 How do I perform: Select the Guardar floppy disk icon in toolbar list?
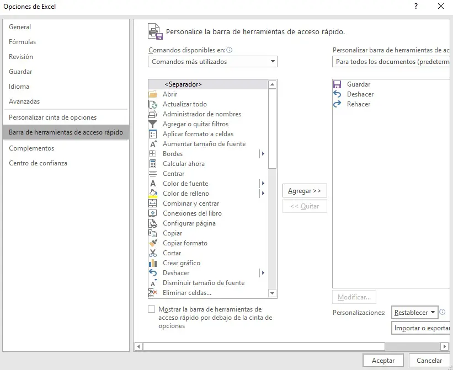337,84
